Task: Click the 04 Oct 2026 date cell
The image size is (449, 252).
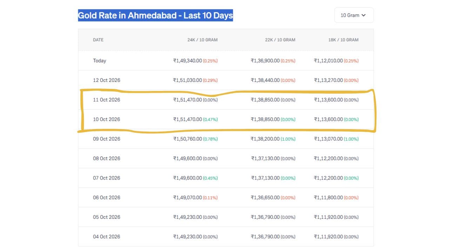Action: click(x=107, y=237)
